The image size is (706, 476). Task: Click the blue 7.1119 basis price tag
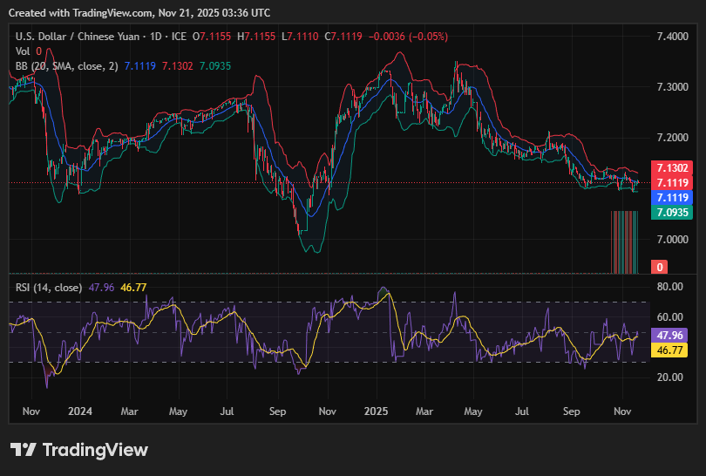coord(671,198)
